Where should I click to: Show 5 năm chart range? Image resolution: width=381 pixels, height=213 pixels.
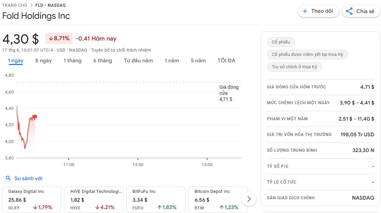(198, 61)
